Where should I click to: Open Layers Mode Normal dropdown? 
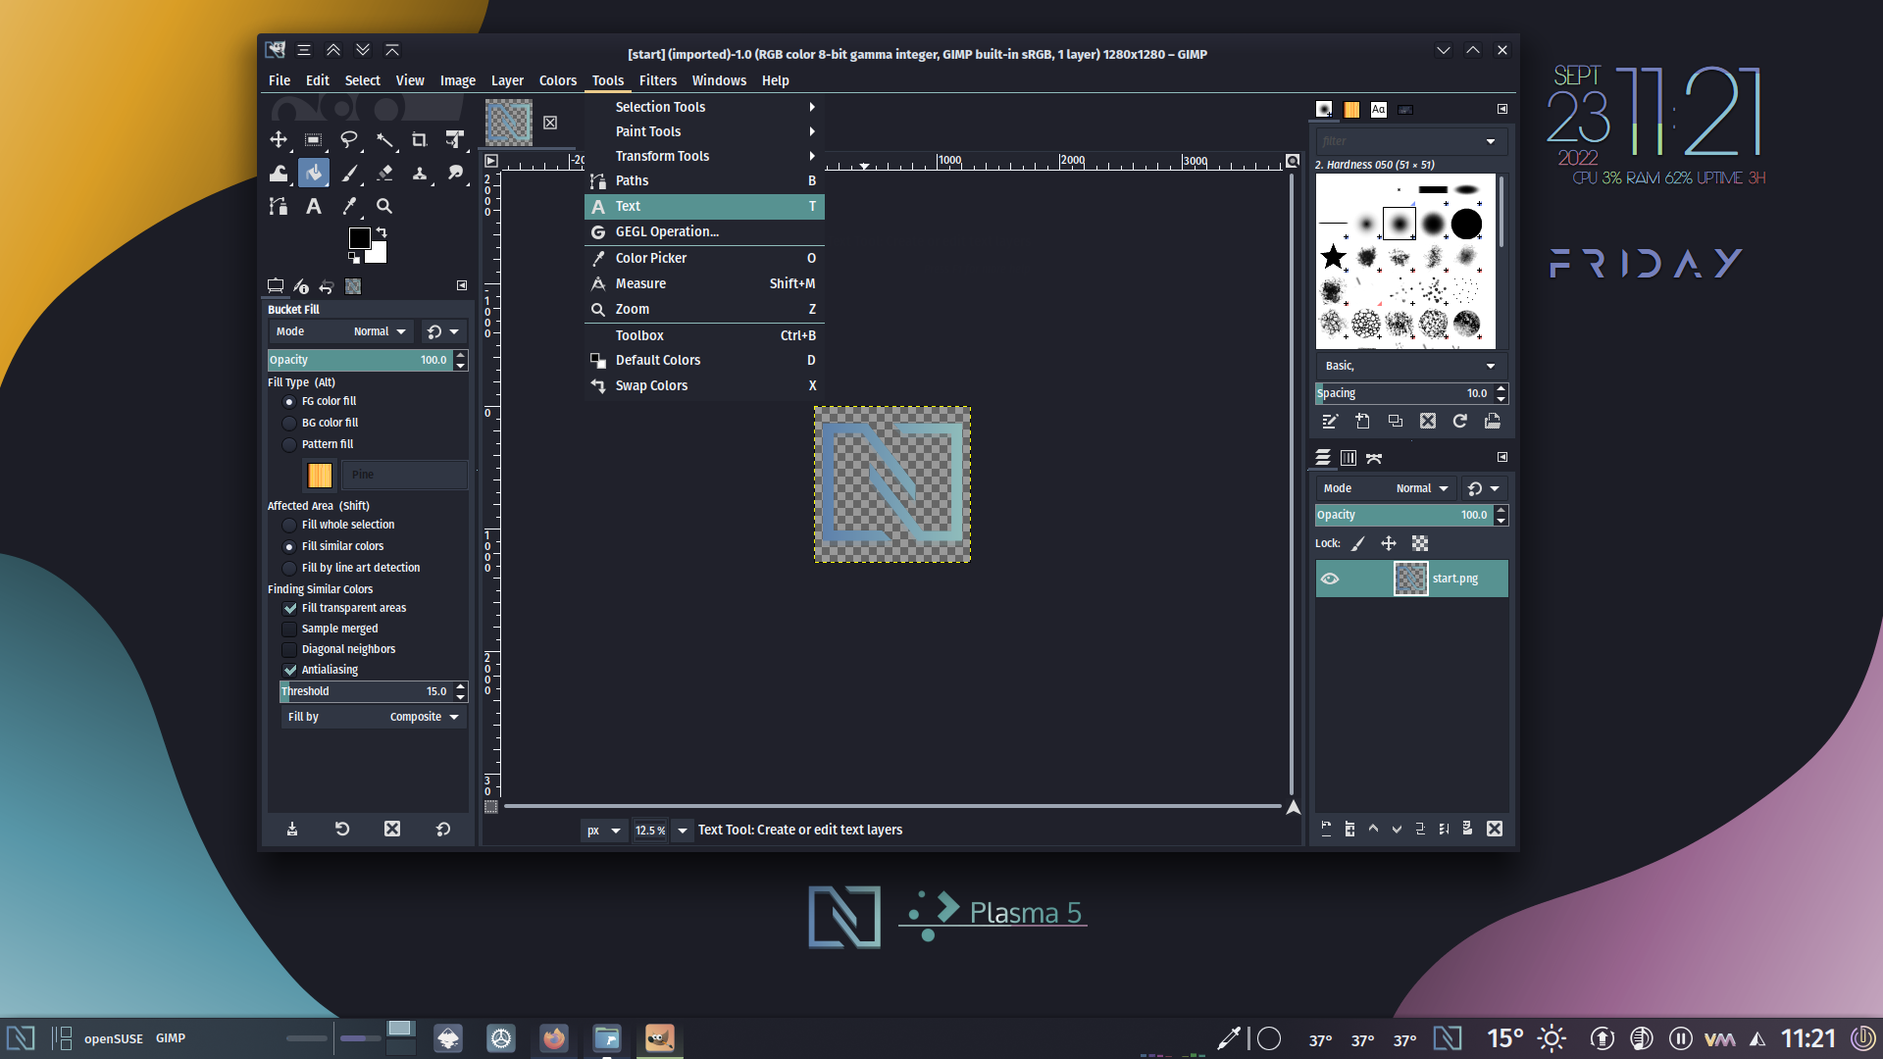1386,488
